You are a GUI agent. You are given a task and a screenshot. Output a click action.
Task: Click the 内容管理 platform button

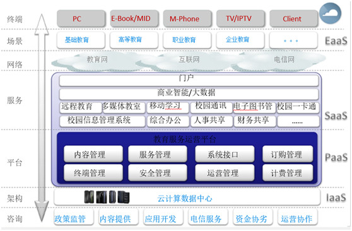click(x=93, y=154)
